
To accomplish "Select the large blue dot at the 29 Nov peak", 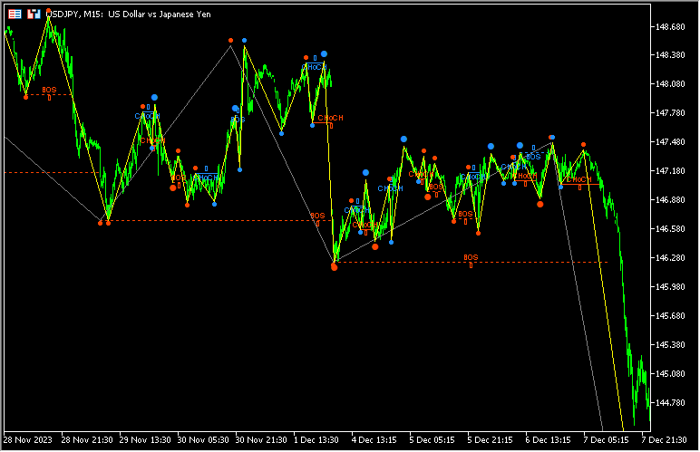I will click(155, 97).
